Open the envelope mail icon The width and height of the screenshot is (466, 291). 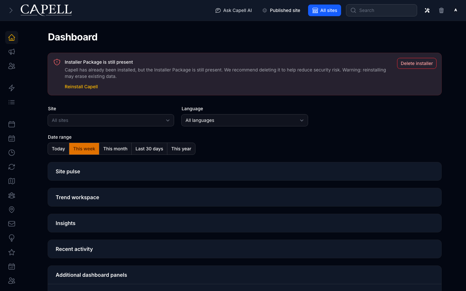[12, 224]
